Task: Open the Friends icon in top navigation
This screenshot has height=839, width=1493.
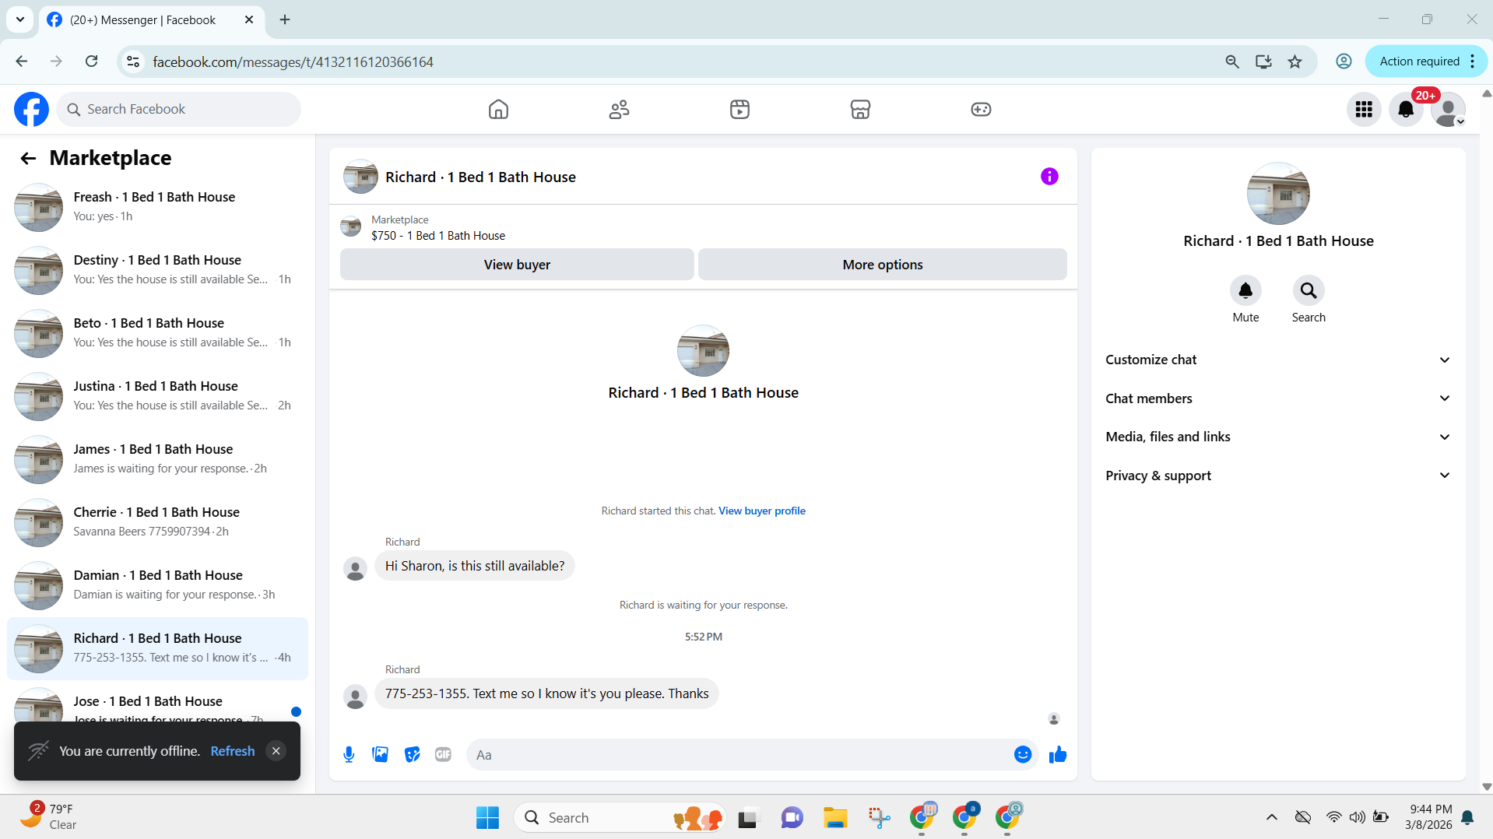Action: coord(619,109)
